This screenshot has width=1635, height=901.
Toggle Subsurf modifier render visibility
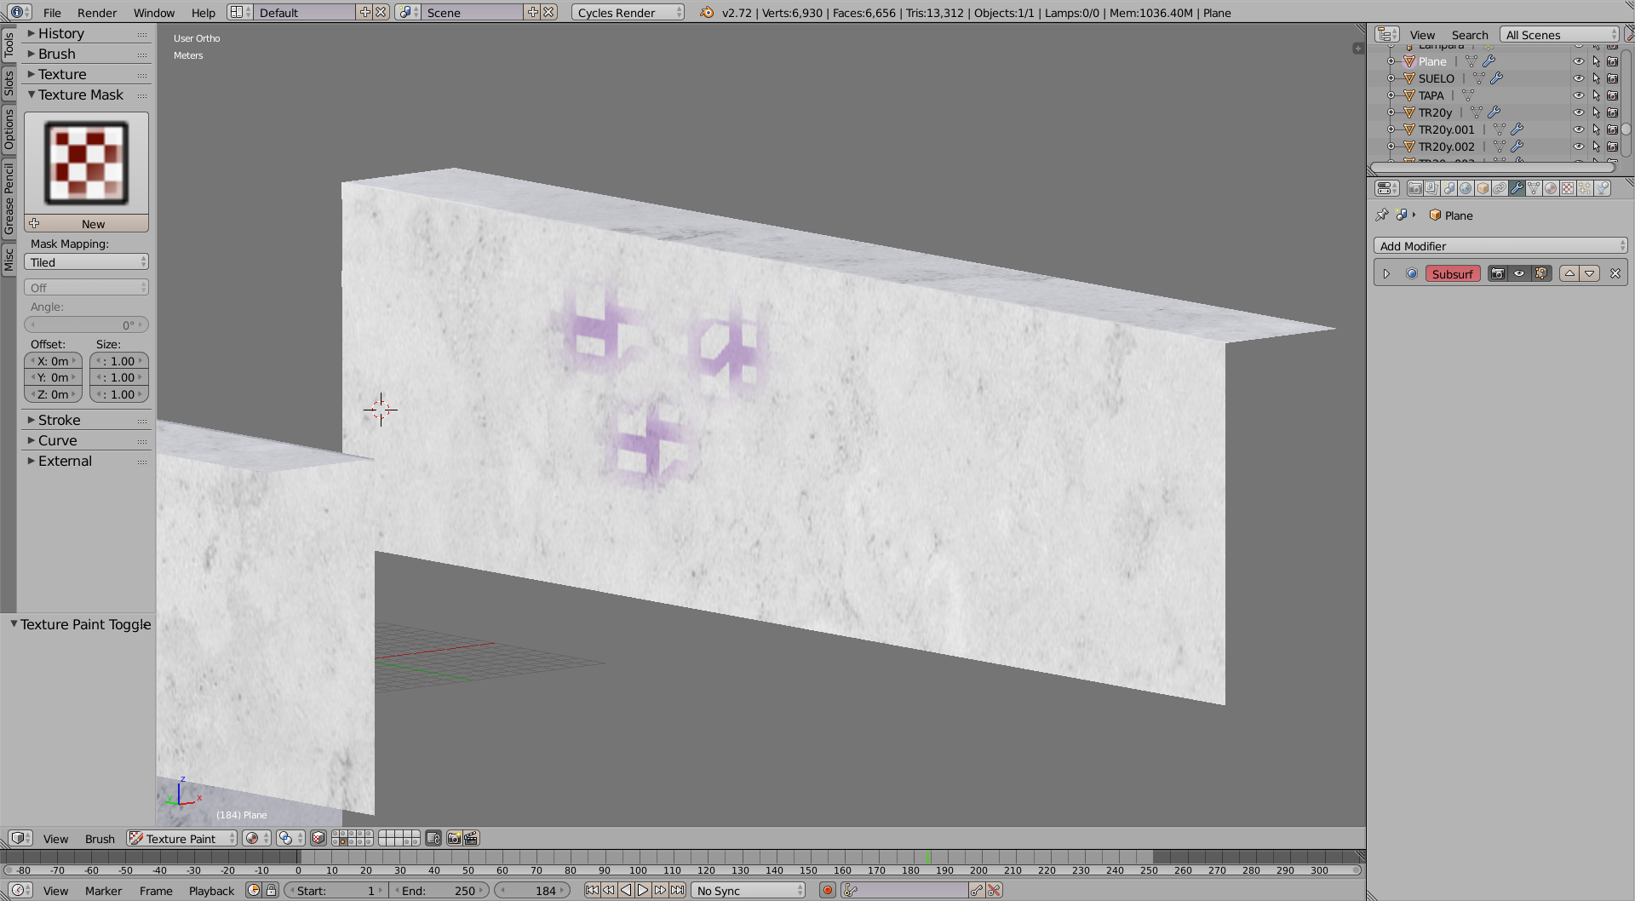coord(1498,274)
